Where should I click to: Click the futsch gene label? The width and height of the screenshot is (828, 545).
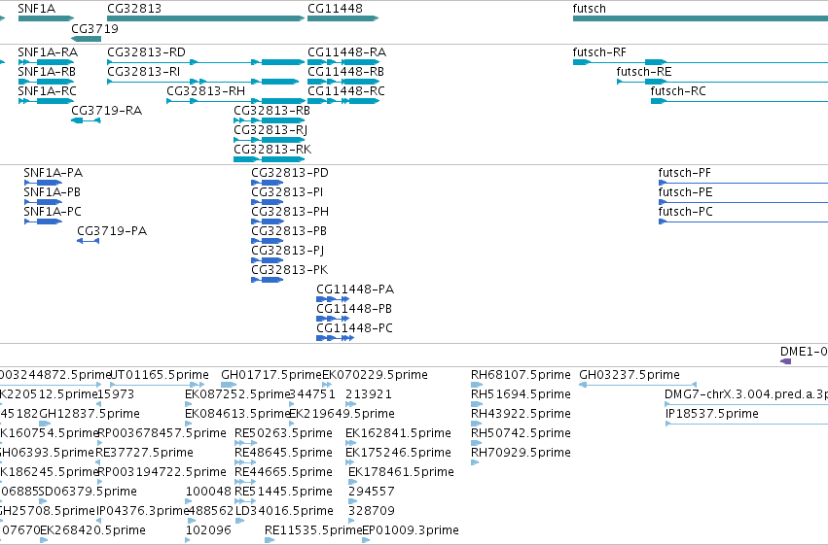[590, 9]
